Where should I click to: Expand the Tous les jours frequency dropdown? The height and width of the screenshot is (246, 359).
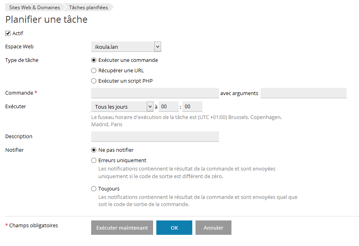pyautogui.click(x=122, y=107)
